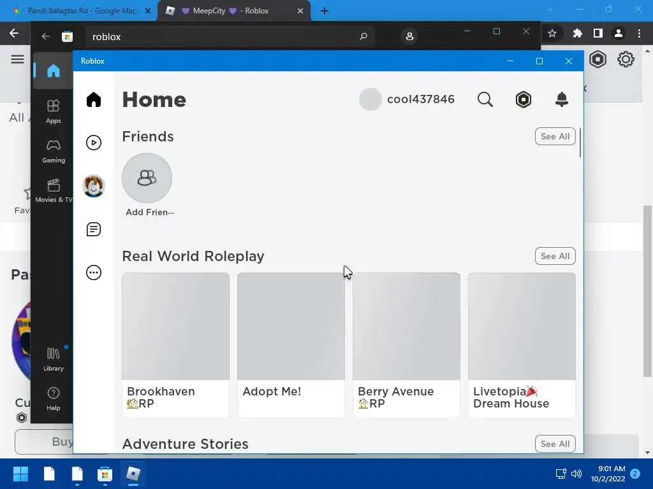Click the Microsoft Store search magnifier
This screenshot has height=489, width=653.
(363, 36)
